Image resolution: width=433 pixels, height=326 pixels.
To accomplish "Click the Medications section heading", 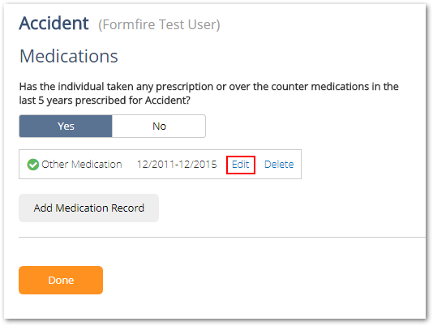I will pos(69,56).
